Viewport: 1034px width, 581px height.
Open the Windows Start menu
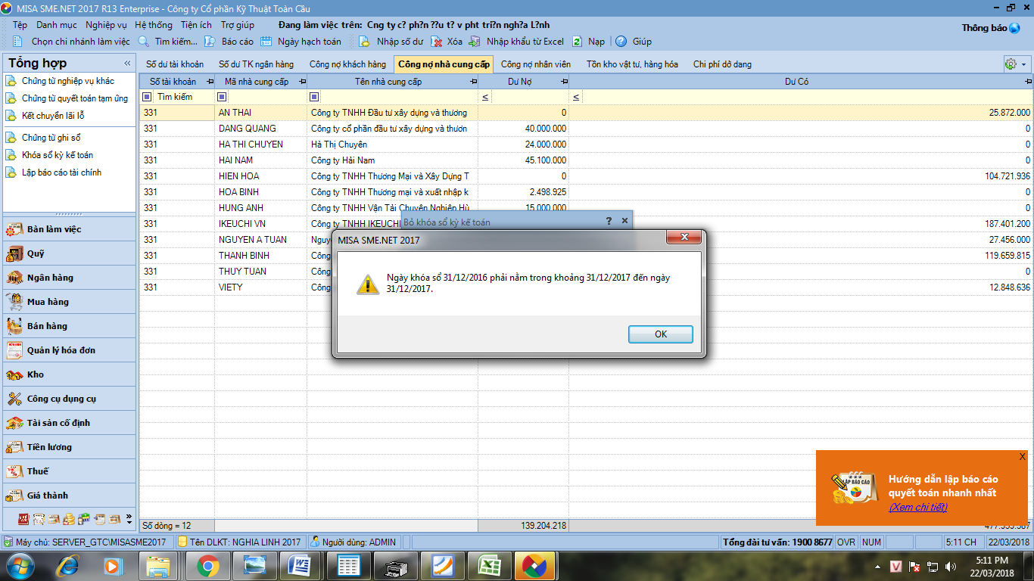click(20, 566)
